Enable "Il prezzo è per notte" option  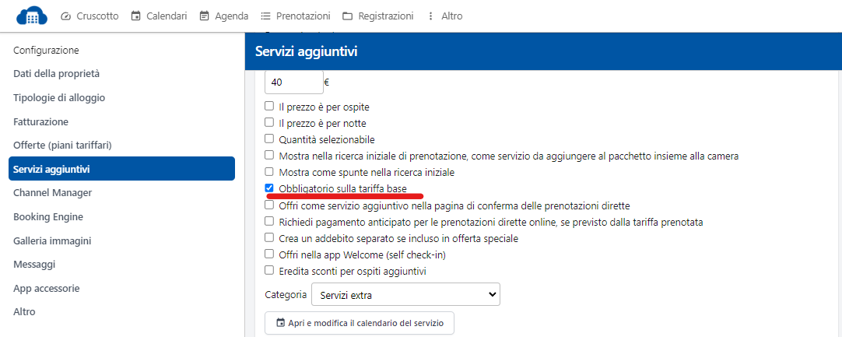[269, 123]
